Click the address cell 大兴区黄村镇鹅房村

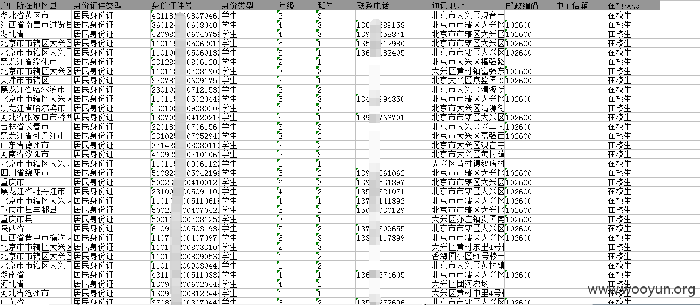[x=467, y=164]
